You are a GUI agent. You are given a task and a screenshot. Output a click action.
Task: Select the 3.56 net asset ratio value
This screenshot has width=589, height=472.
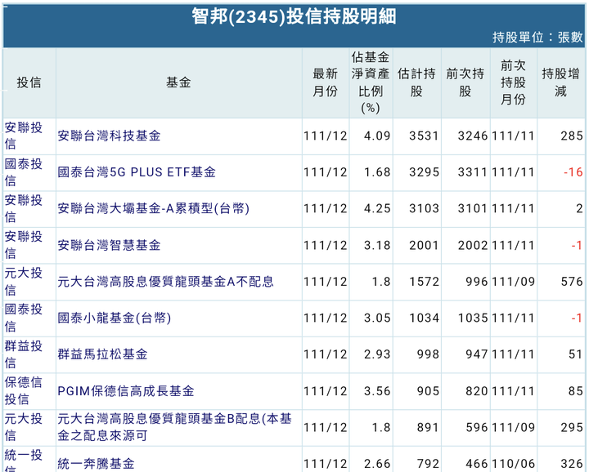pyautogui.click(x=377, y=391)
